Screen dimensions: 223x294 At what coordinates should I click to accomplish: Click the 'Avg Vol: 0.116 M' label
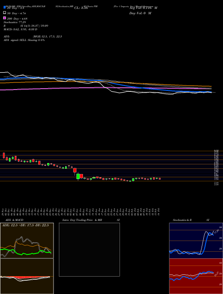click(144, 8)
